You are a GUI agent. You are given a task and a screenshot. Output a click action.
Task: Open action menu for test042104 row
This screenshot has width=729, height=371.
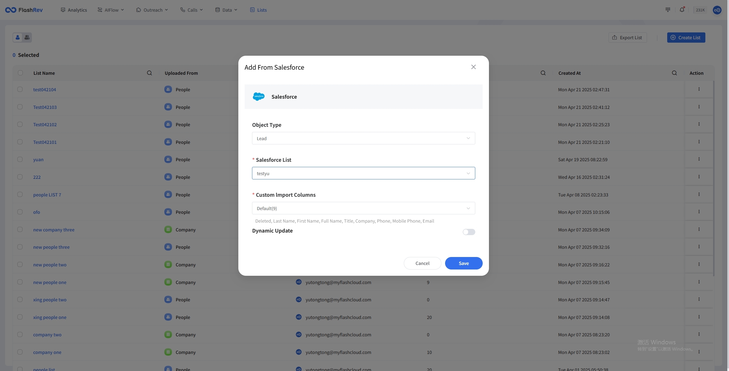pyautogui.click(x=699, y=89)
